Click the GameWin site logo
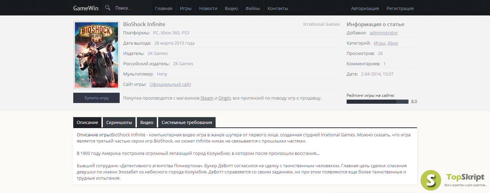The image size is (490, 193). (85, 8)
